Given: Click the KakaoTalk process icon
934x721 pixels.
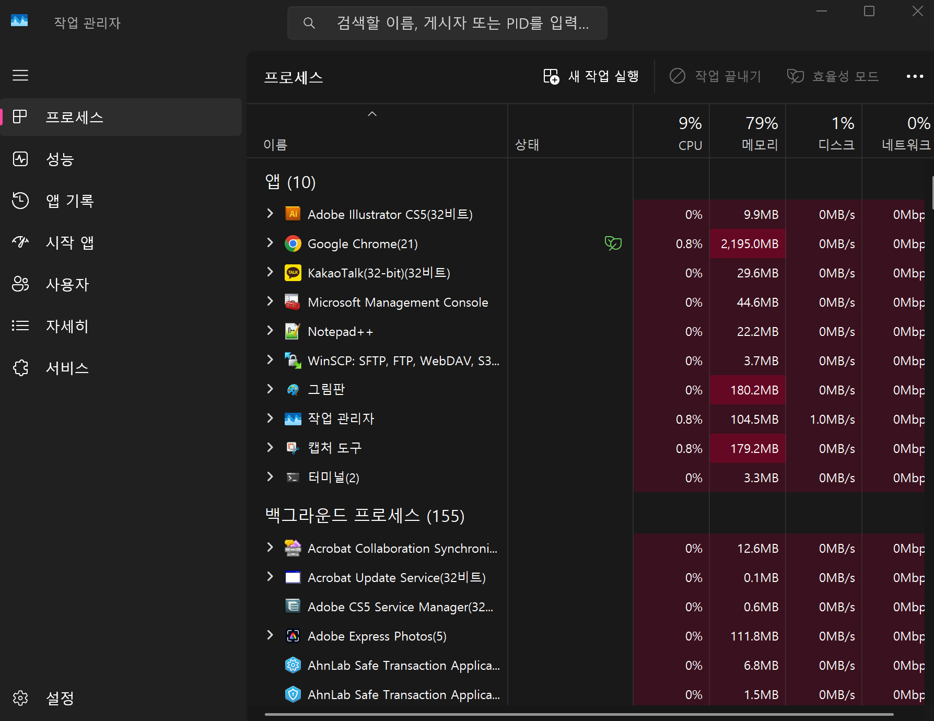Looking at the screenshot, I should 293,273.
